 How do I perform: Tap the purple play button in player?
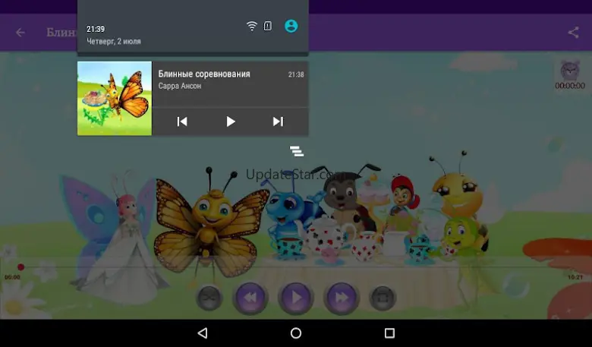click(296, 298)
